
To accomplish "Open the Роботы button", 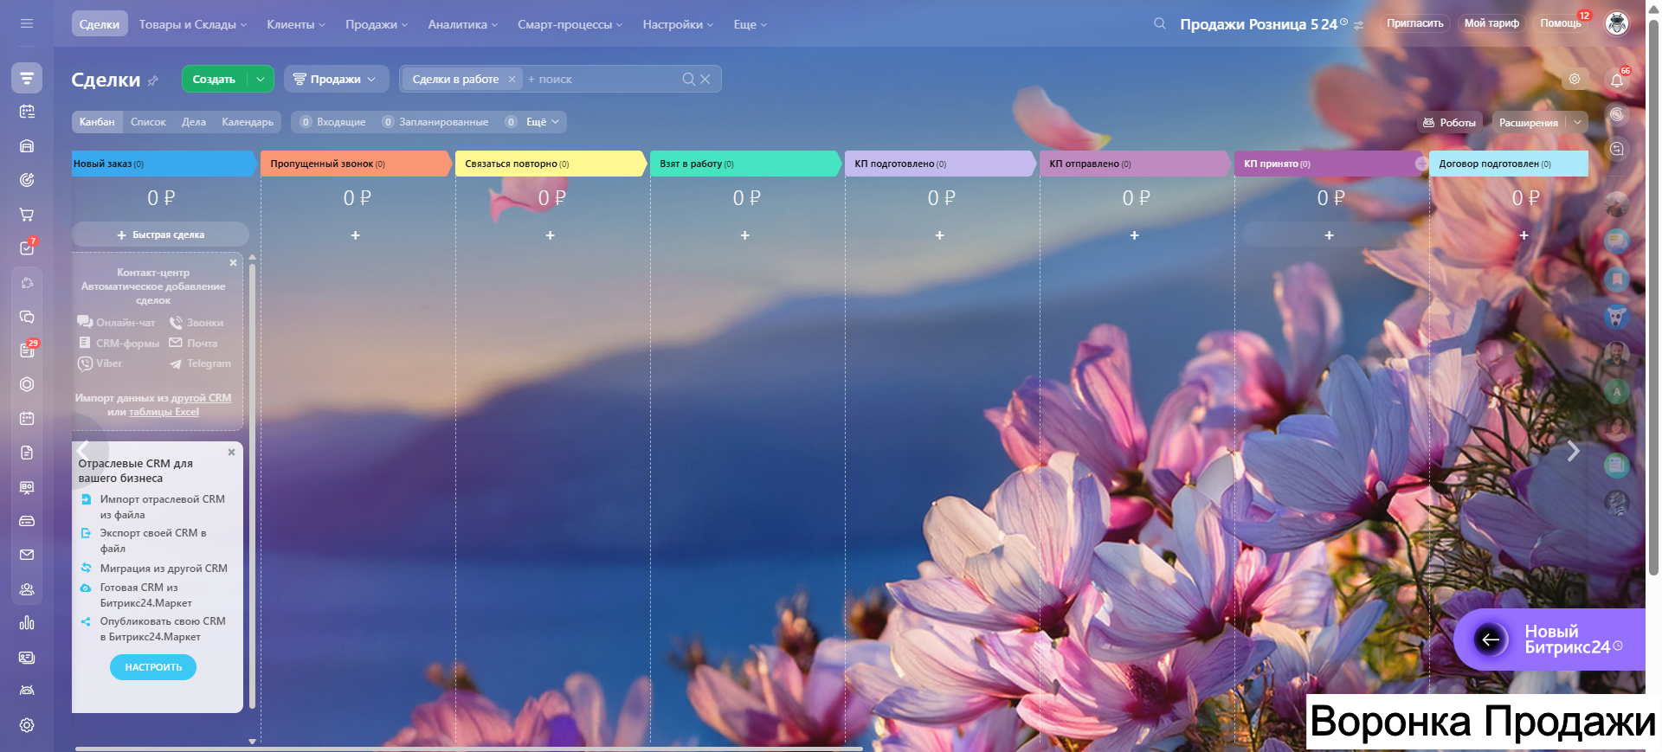I will tap(1450, 122).
